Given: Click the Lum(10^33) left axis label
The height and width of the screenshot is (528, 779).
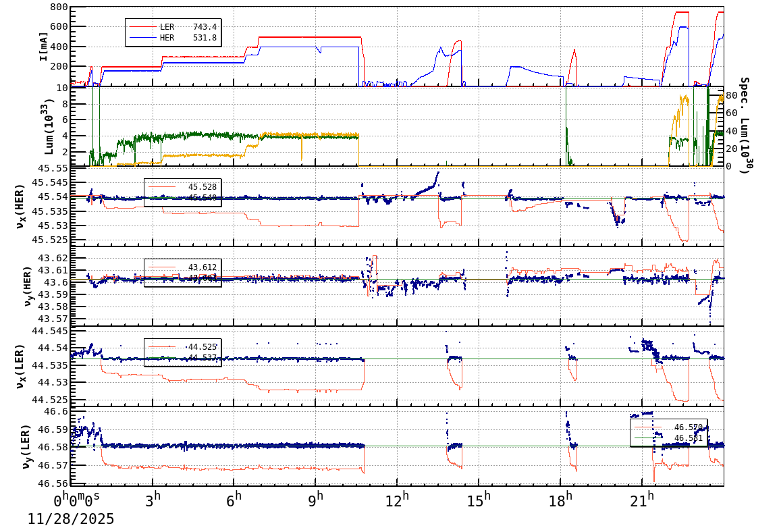Looking at the screenshot, I should tap(45, 127).
